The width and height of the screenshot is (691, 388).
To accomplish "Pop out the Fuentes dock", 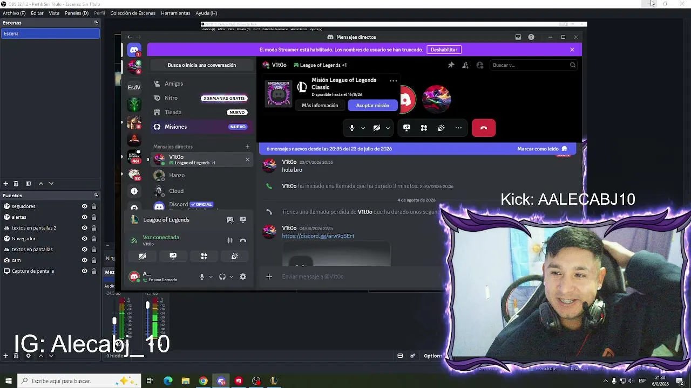I will [96, 195].
